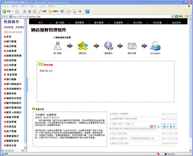Open 库房管理 in the sidebar
The image size is (193, 156).
coord(11,60)
